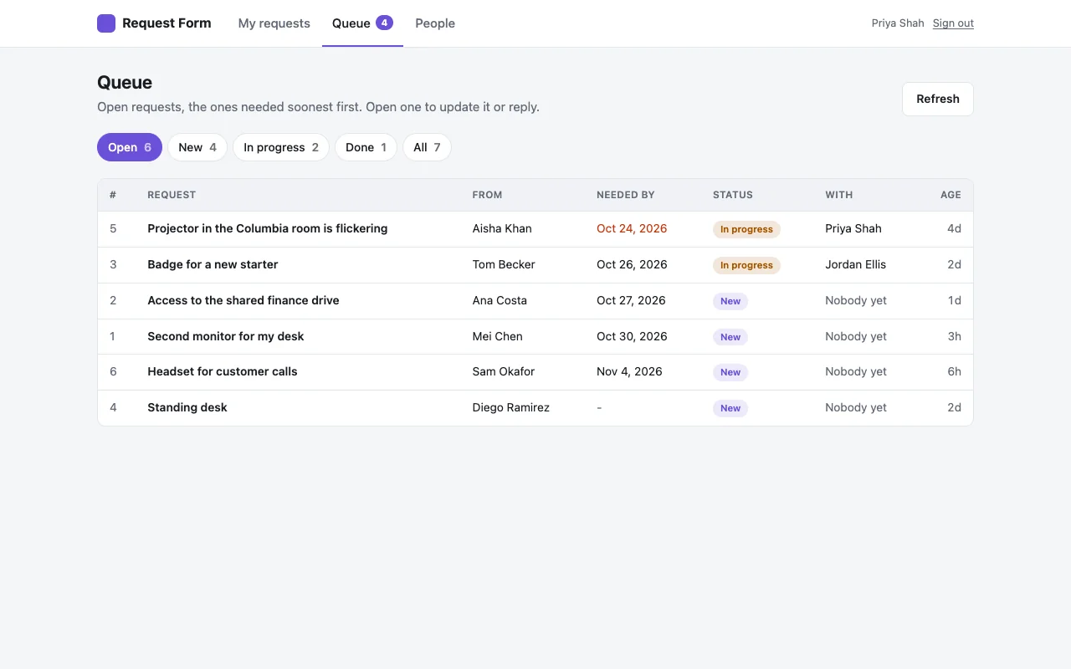Click the Status column header
This screenshot has width=1071, height=669.
733,195
